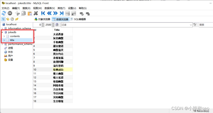Select the cell 大话西游

(x=63, y=34)
